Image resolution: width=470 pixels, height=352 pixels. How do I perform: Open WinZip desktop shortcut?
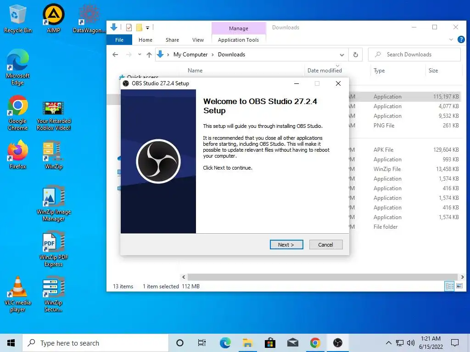click(53, 155)
